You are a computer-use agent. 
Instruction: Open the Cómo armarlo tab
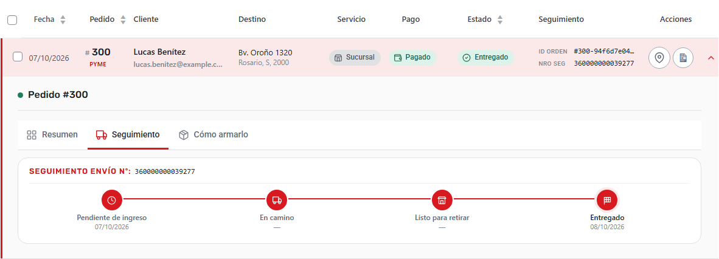pyautogui.click(x=214, y=135)
